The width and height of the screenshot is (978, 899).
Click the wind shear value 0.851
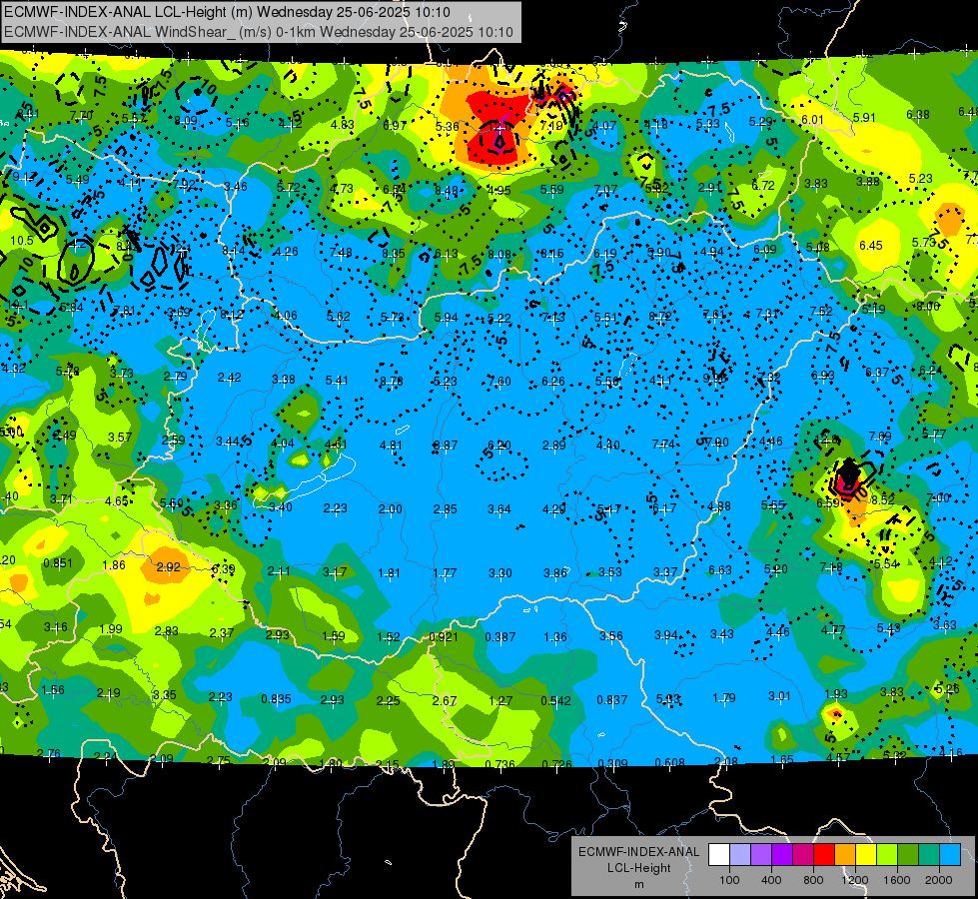point(57,562)
